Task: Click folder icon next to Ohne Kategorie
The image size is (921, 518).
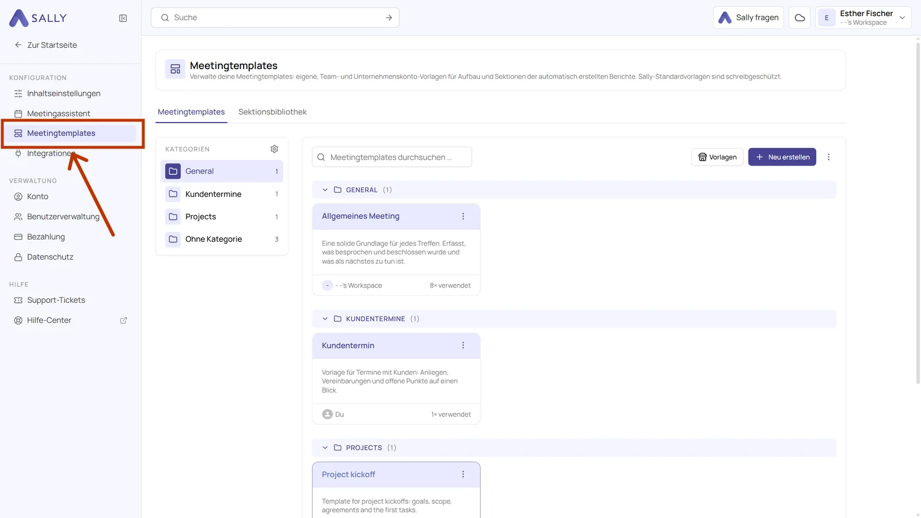Action: tap(173, 239)
